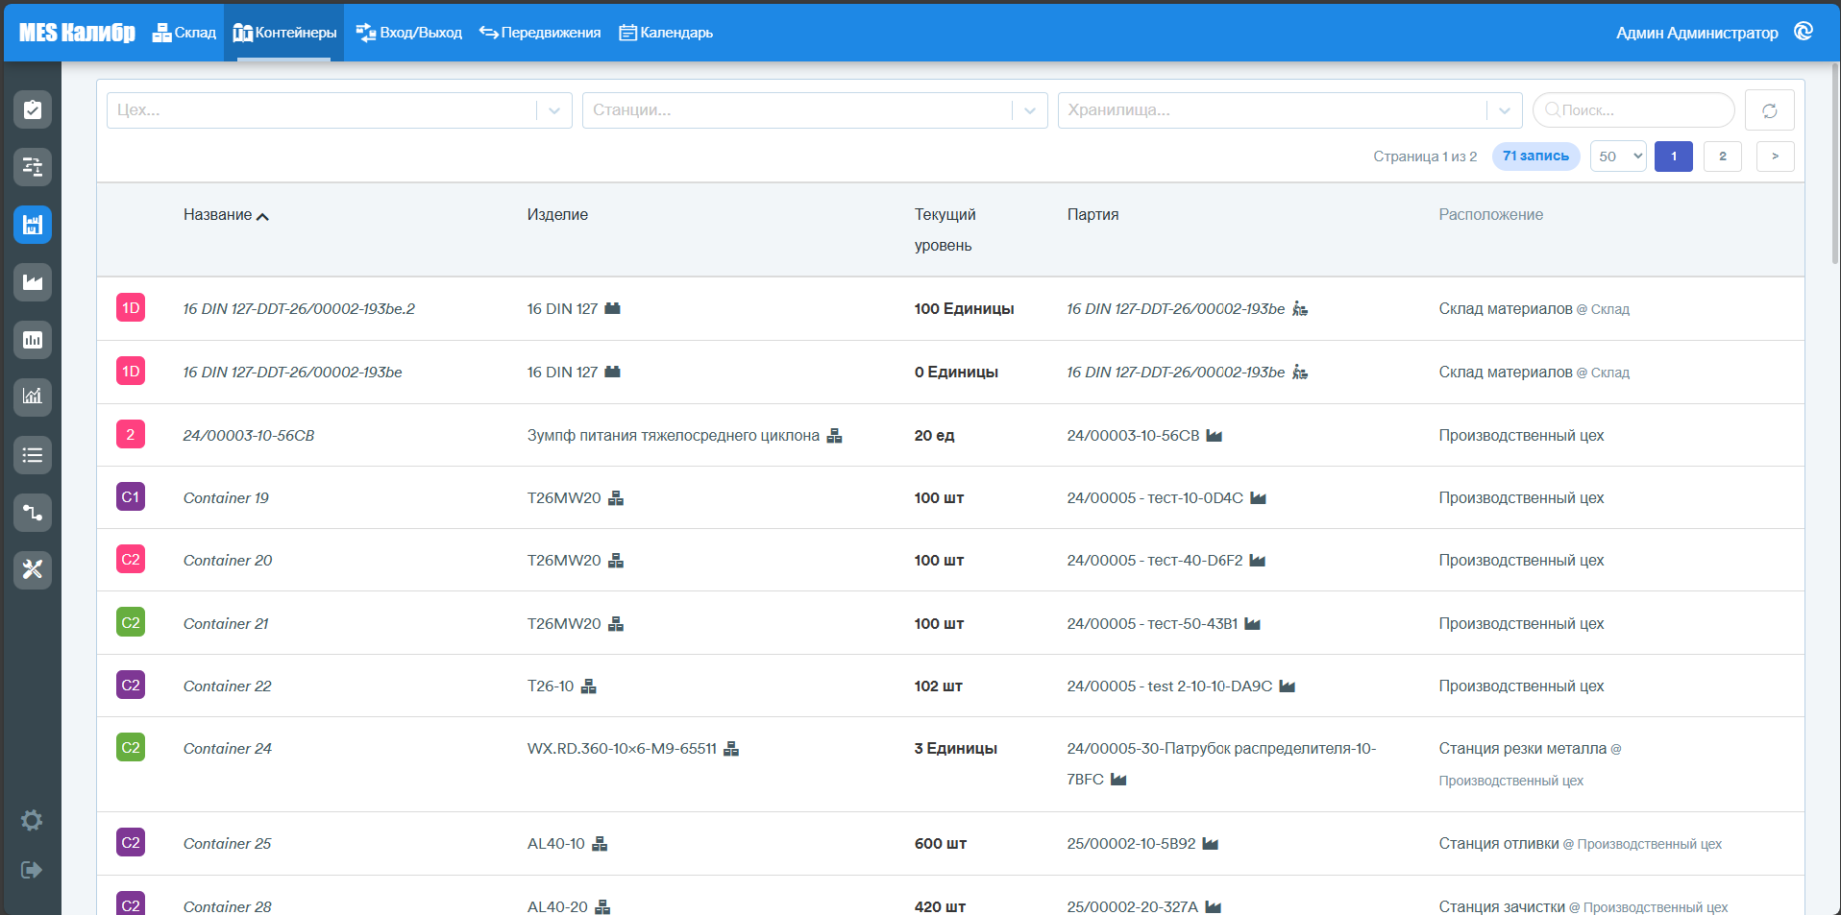Click the batch icon after first 16 DIN 127-DDT-26/00002-193be party
This screenshot has height=915, width=1841.
click(1300, 309)
